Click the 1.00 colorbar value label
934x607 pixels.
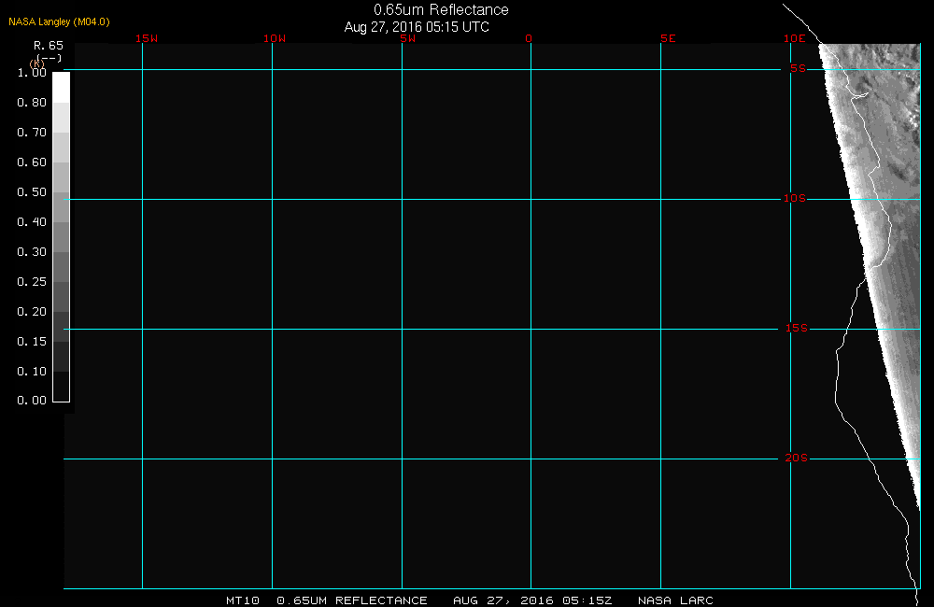32,73
